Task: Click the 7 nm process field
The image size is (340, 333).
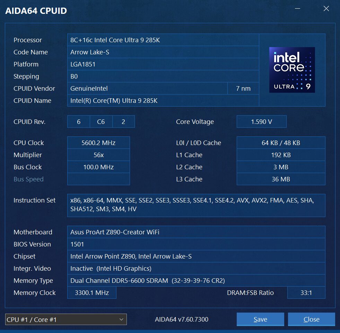Action: (x=243, y=88)
